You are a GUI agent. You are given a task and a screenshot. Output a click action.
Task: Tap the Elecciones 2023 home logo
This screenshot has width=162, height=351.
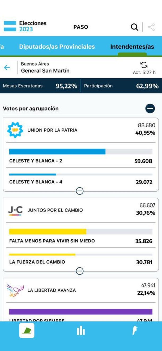point(25,26)
